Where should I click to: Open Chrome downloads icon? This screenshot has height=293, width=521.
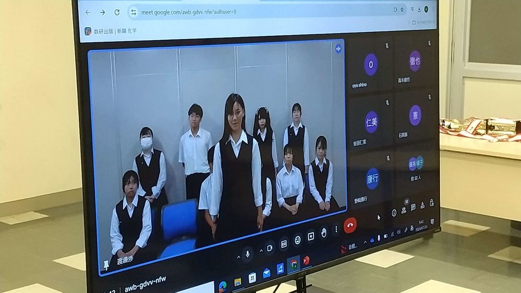tap(419, 9)
